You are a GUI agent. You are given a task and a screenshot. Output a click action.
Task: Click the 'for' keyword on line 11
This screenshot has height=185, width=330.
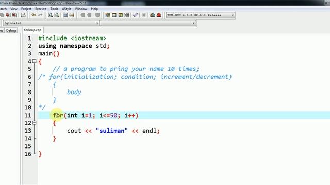coord(58,115)
